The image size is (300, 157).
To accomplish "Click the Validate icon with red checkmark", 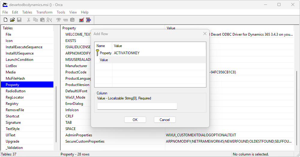I will tap(82, 20).
